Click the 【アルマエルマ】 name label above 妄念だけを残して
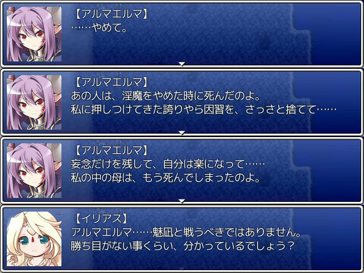 111,151
